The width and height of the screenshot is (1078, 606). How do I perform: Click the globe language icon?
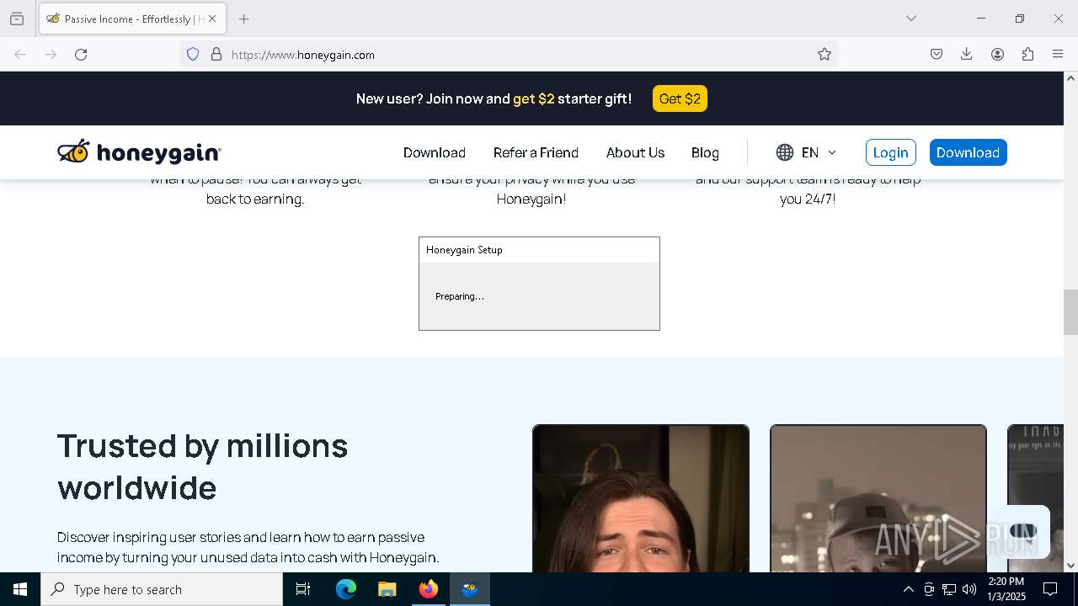pos(785,152)
